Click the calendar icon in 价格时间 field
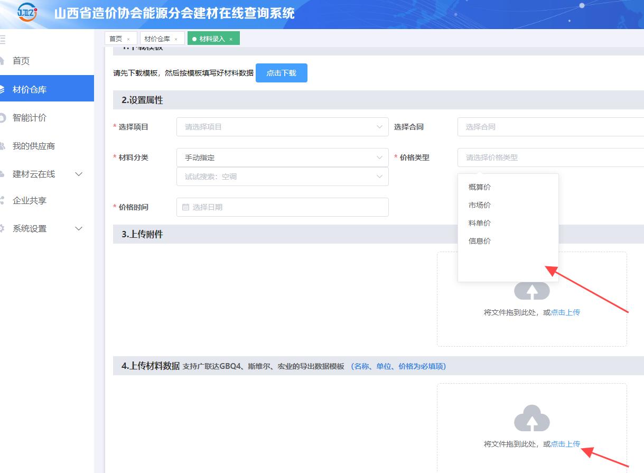 click(185, 207)
